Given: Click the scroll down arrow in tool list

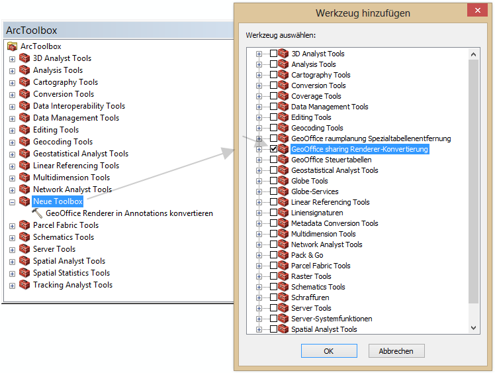Looking at the screenshot, I should tap(473, 328).
